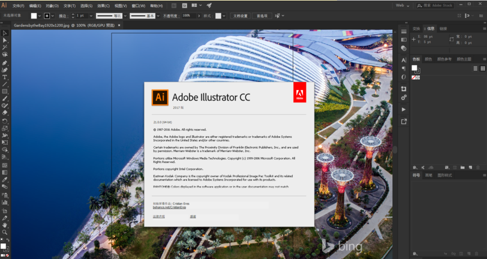This screenshot has width=487, height=259.
Task: Select the Symbol Sprayer tool
Action: click(5, 195)
